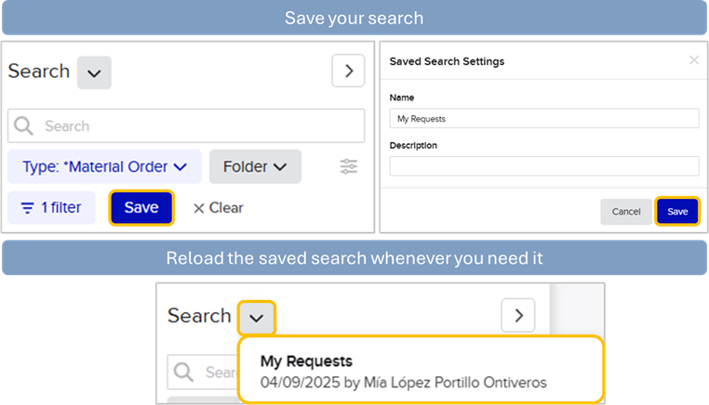Image resolution: width=709 pixels, height=405 pixels.
Task: Expand the Type: *Material Order dropdown
Action: tap(105, 167)
